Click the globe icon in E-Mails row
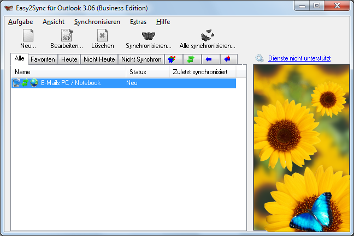Viewport: 354px width, 236px height. coord(34,83)
